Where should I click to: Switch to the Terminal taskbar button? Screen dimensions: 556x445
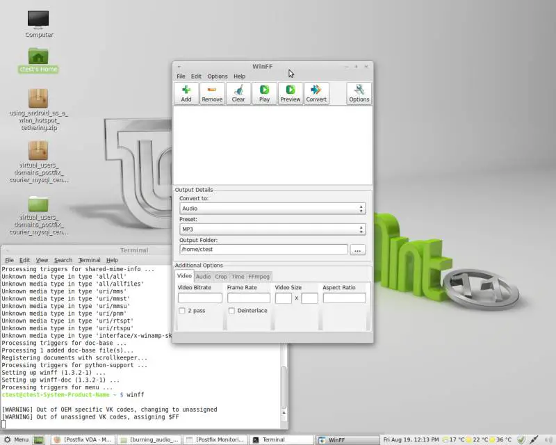tap(282, 439)
